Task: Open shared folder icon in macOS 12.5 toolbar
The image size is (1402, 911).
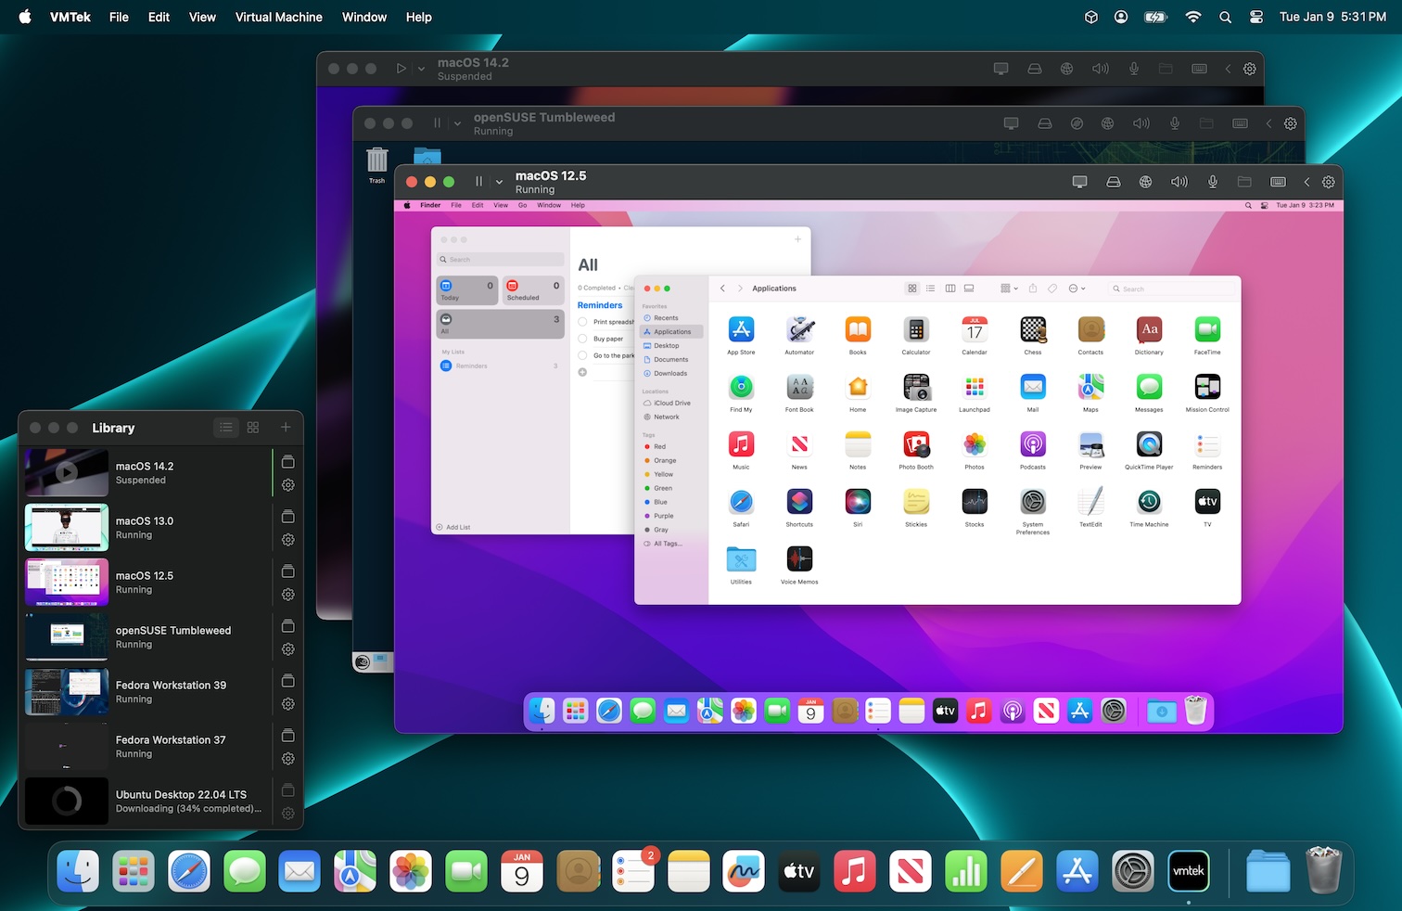Action: click(x=1244, y=182)
